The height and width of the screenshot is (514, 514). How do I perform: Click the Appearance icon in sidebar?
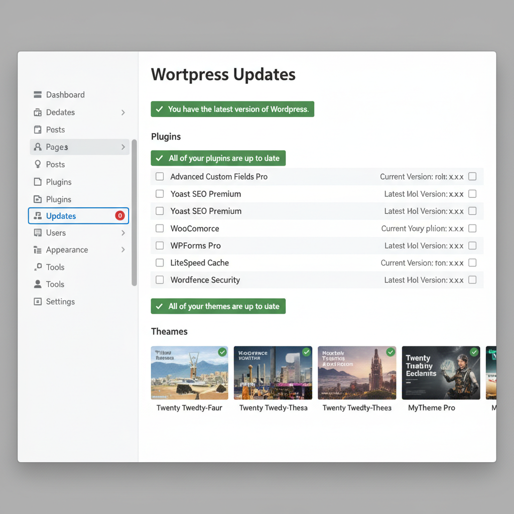point(38,250)
